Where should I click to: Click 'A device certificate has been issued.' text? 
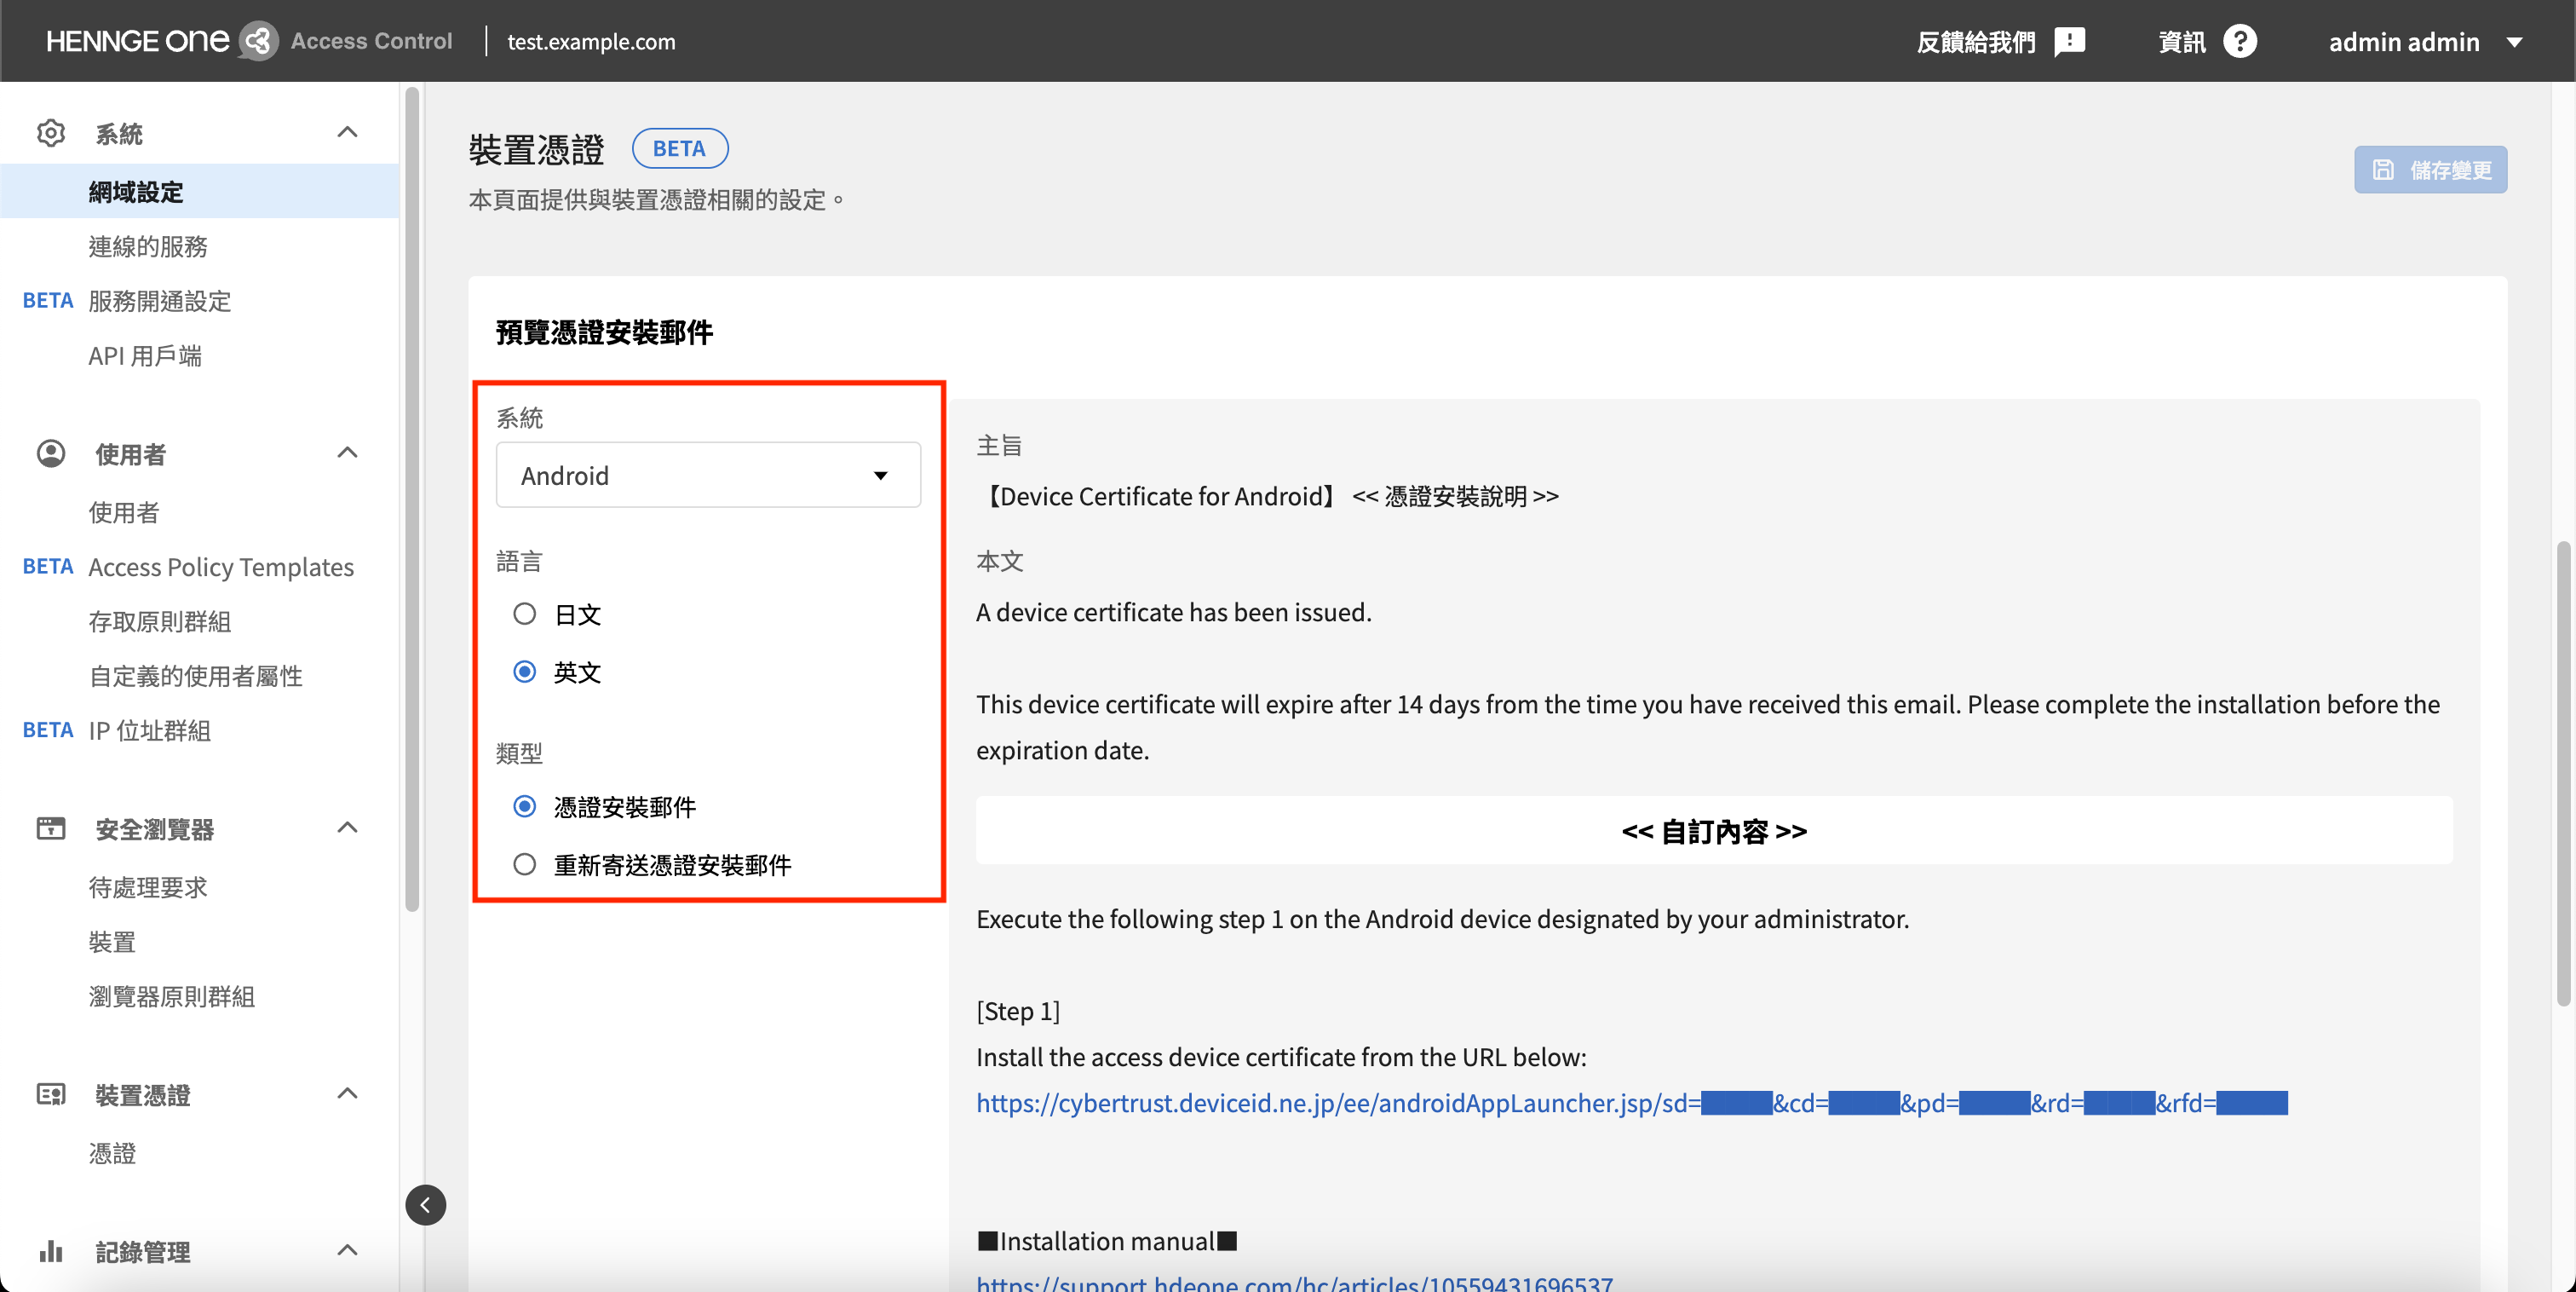click(x=1174, y=613)
